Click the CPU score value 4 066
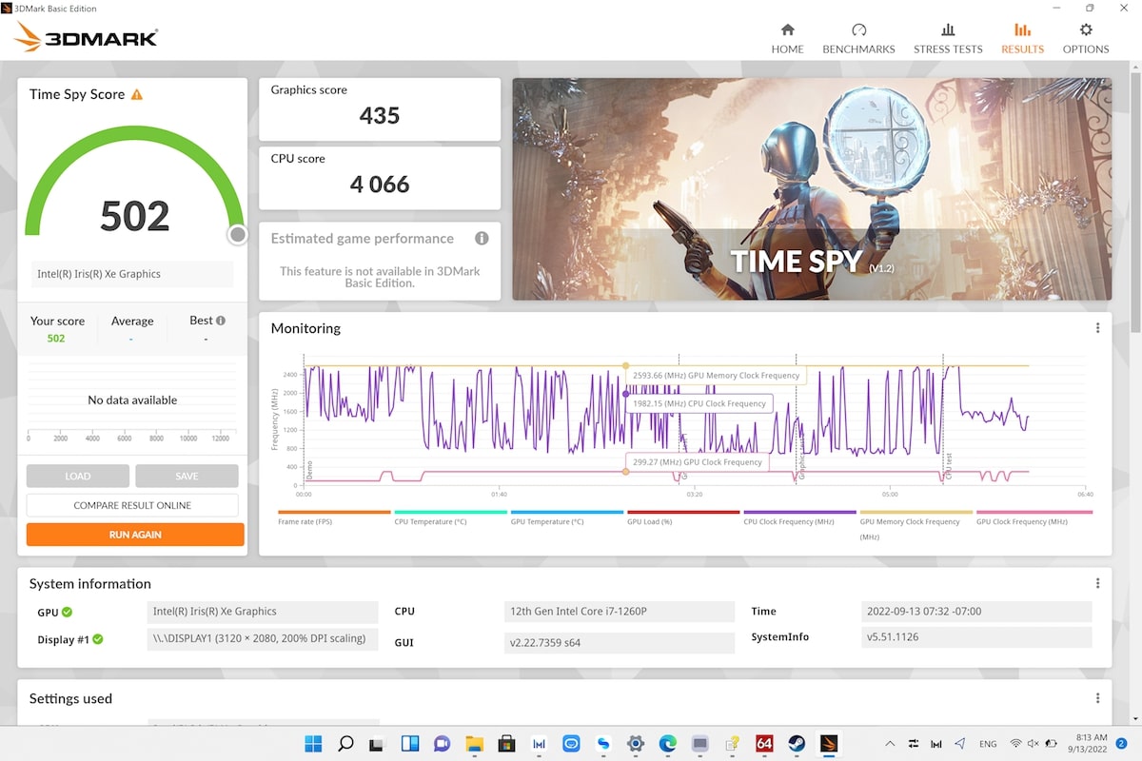Viewport: 1142px width, 761px height. click(380, 184)
